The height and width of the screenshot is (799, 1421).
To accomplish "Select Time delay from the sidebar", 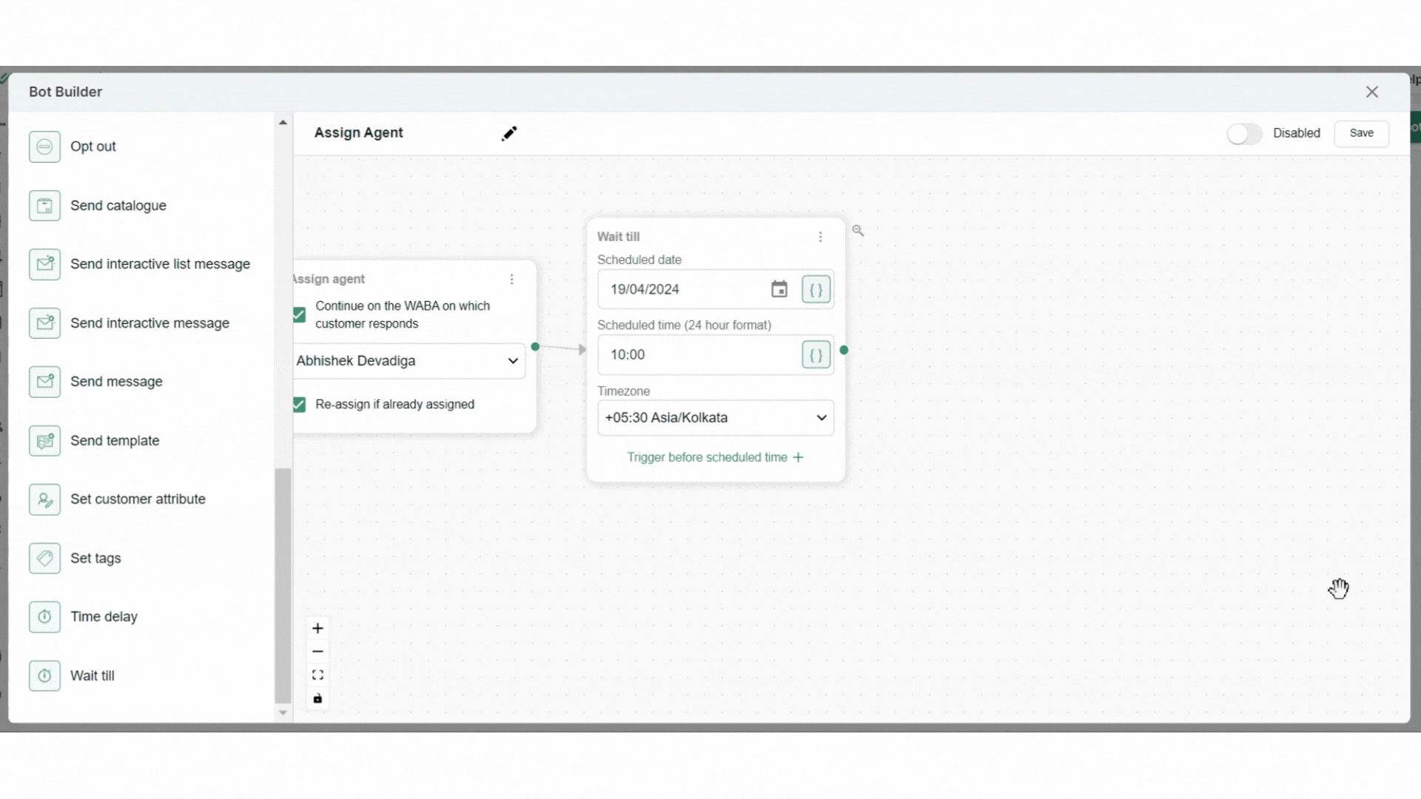I will point(104,617).
